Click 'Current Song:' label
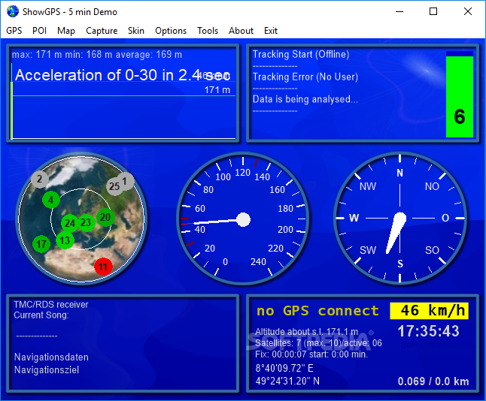The image size is (486, 401). [x=41, y=315]
